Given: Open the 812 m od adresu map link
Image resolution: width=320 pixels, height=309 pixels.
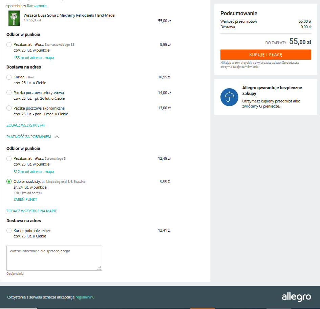Looking at the screenshot, I should click(x=34, y=172).
